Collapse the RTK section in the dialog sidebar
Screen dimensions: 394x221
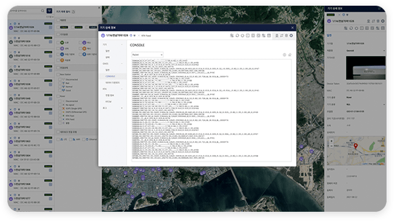pos(122,89)
